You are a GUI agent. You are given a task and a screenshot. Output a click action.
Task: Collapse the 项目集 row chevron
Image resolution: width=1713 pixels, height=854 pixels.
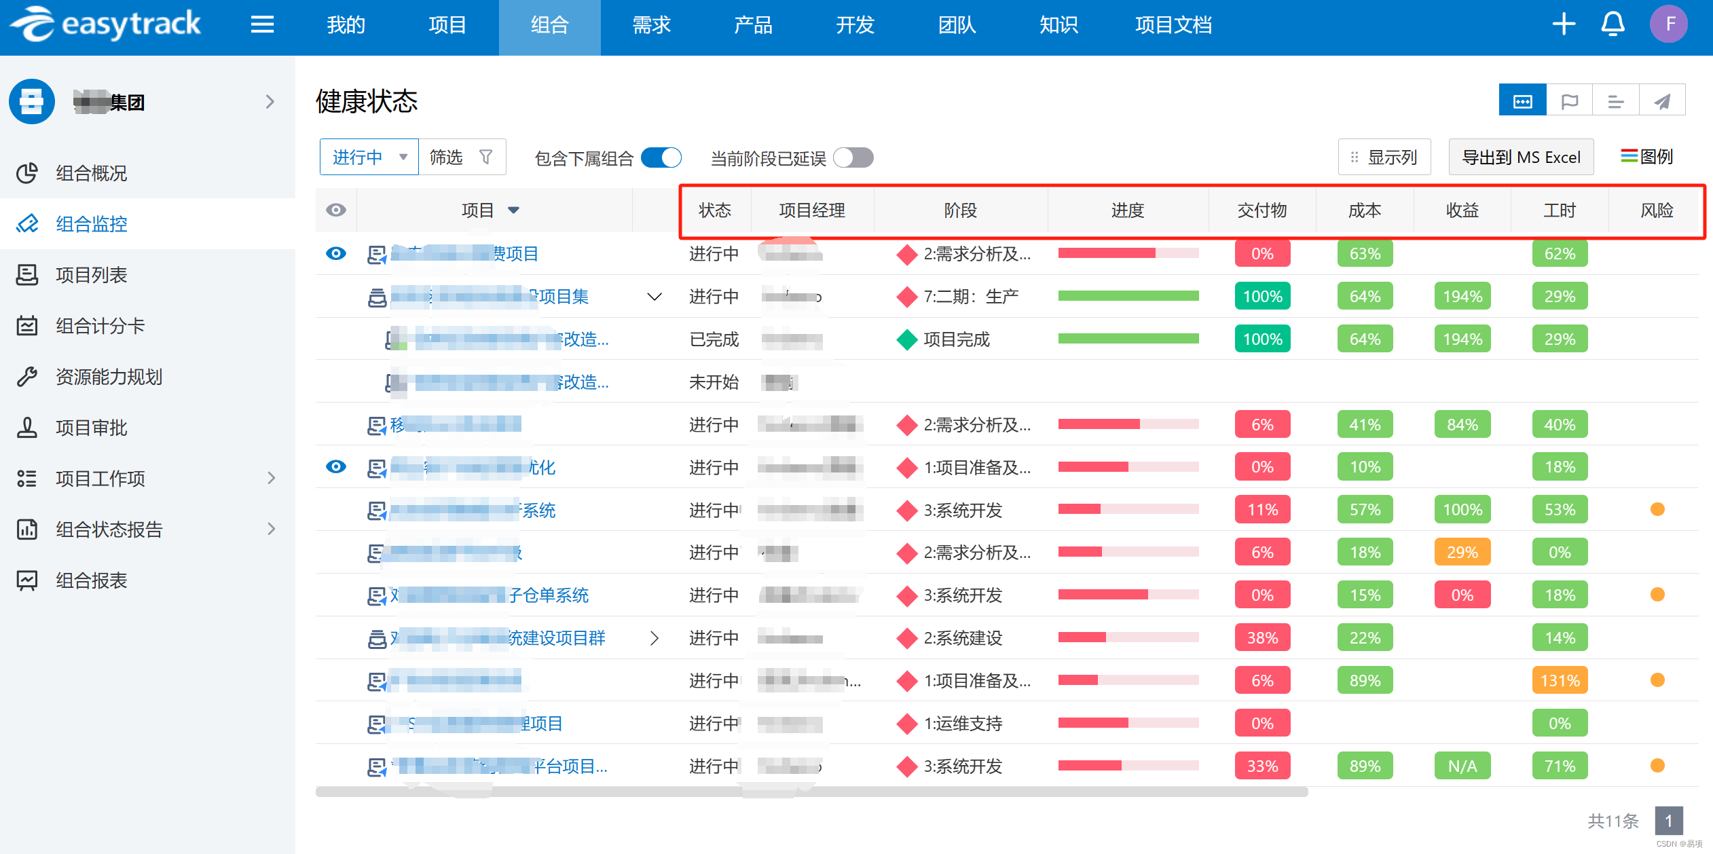[x=654, y=297]
